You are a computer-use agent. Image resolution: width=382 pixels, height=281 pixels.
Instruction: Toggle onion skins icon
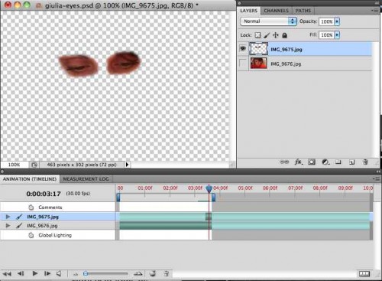153,273
